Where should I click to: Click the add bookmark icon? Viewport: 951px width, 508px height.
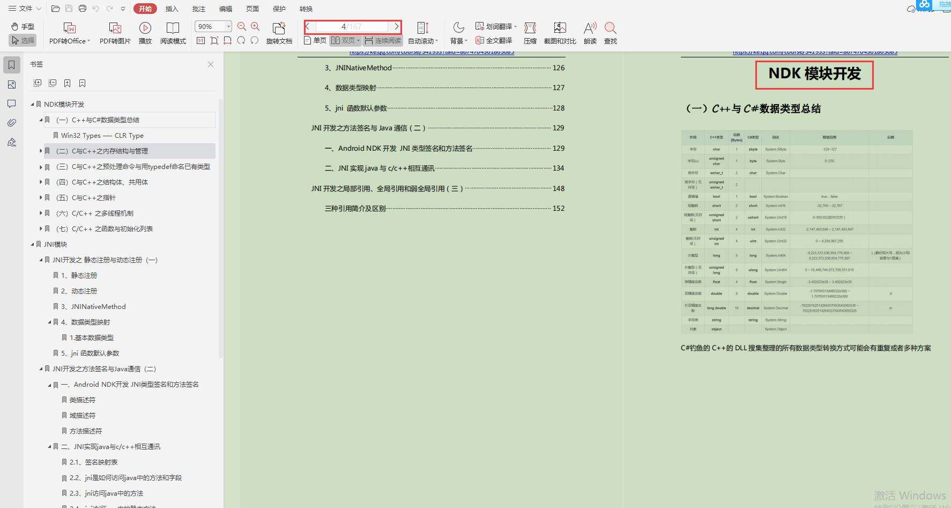(x=68, y=83)
